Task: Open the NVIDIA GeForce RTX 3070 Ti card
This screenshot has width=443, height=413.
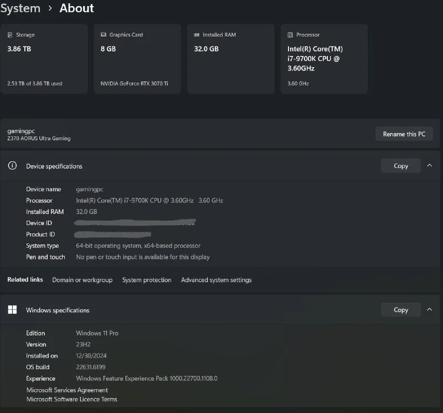Action: 137,59
